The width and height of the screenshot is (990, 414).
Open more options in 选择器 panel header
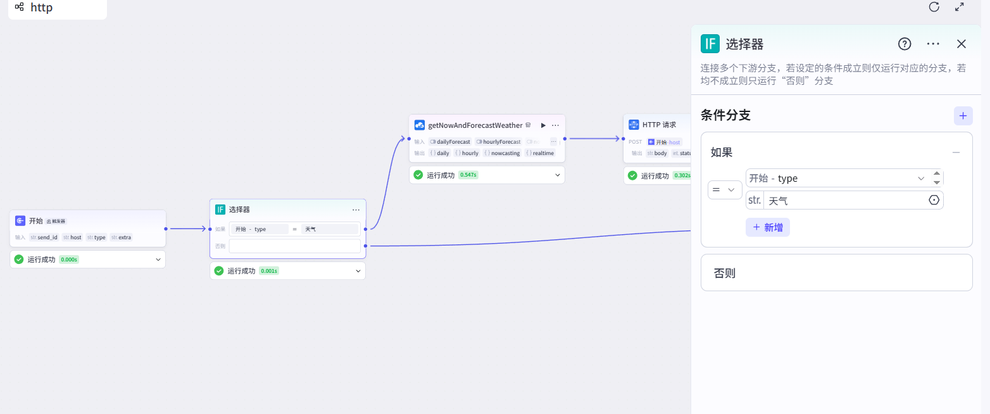coord(933,44)
